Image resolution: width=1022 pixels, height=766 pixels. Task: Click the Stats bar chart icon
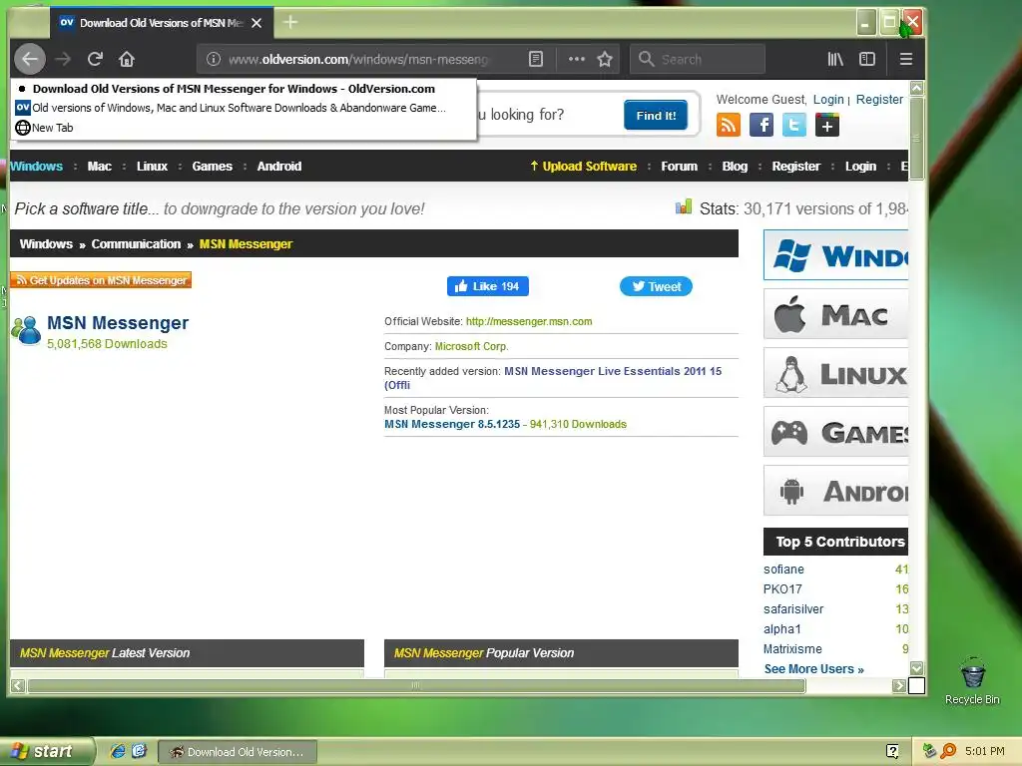point(683,207)
